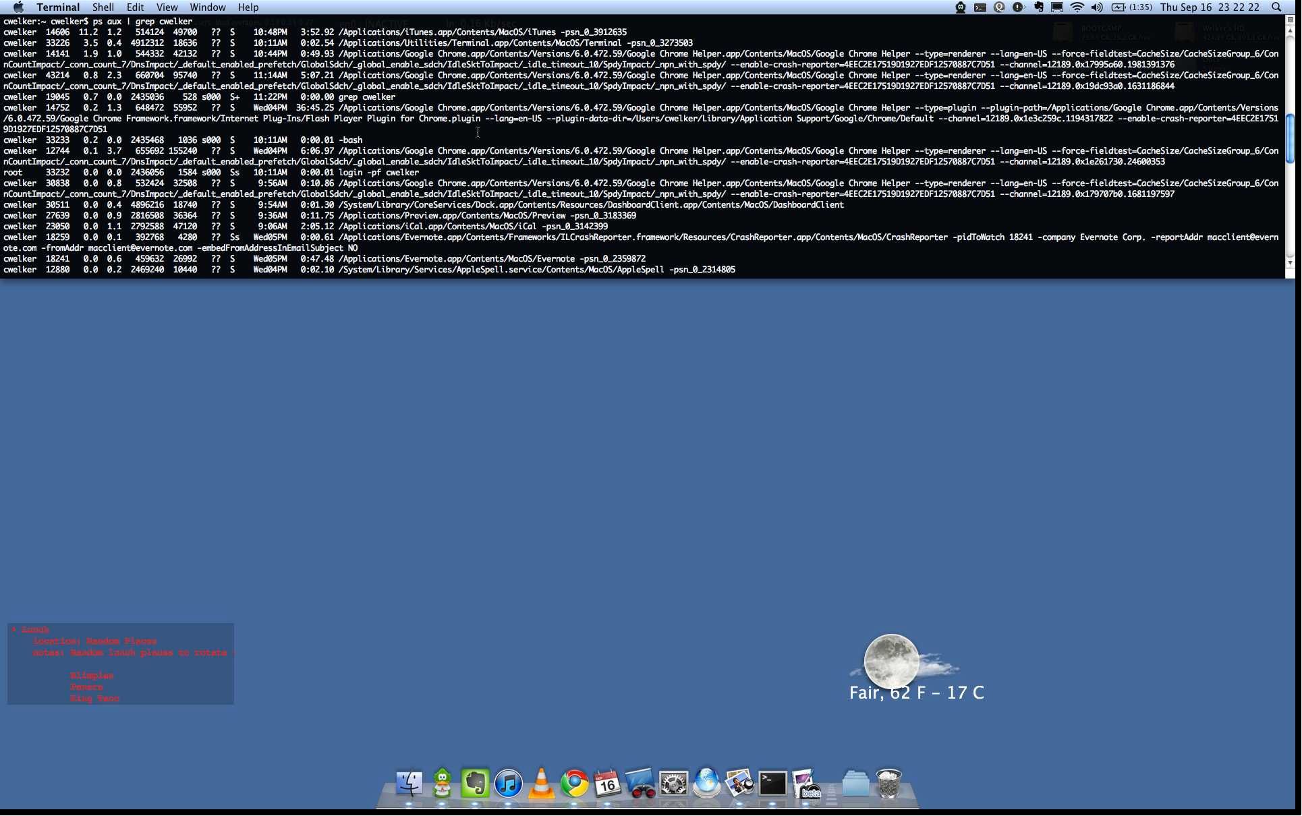
Task: Open the battery status menu
Action: click(x=1132, y=7)
